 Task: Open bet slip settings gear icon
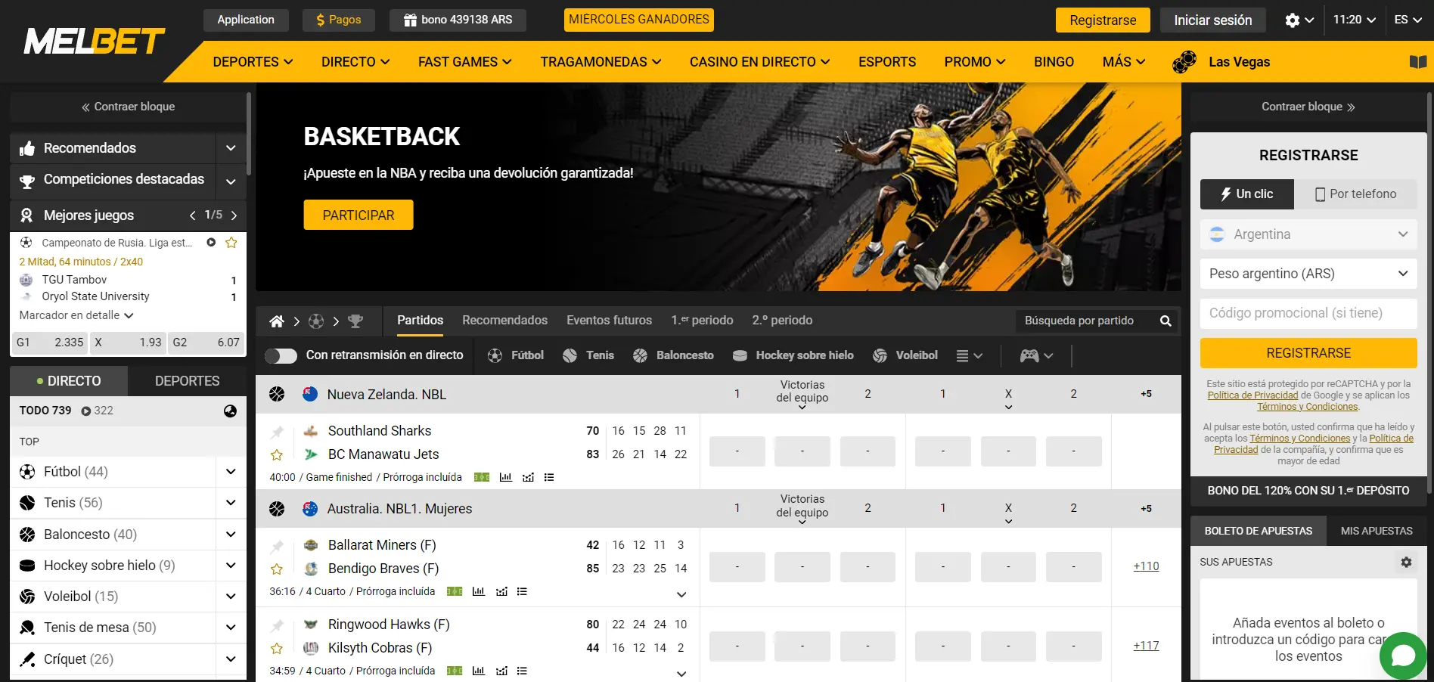coord(1406,563)
